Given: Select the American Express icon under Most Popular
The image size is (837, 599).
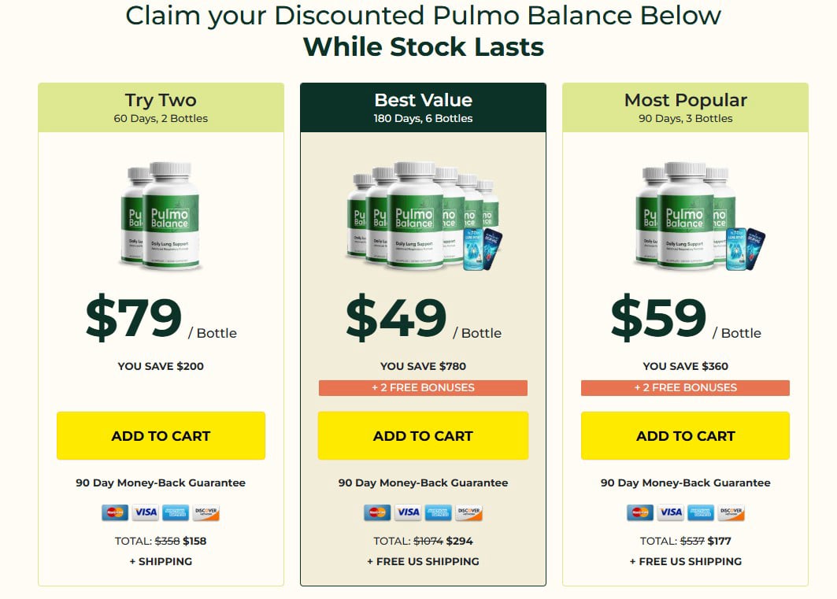Looking at the screenshot, I should pyautogui.click(x=699, y=512).
